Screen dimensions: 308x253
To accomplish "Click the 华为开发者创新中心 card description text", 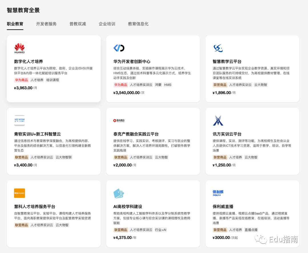I will tap(152, 73).
